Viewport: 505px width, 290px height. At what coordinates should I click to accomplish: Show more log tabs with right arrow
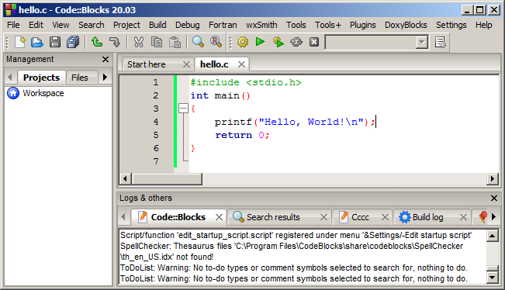coord(493,217)
